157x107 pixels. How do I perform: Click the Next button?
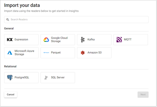click(143, 94)
